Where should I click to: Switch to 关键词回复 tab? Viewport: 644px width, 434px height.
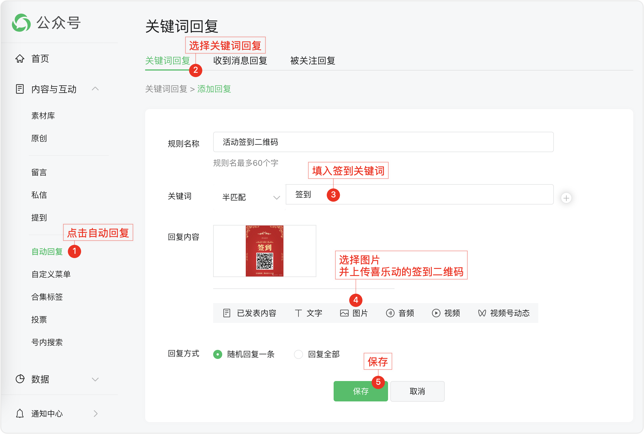pyautogui.click(x=168, y=61)
